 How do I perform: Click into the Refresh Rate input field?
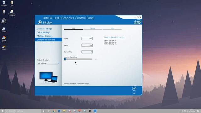pyautogui.click(x=87, y=52)
